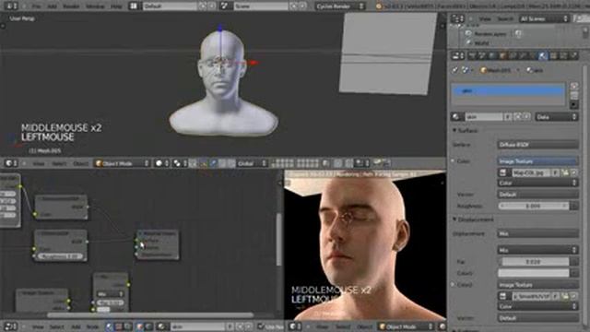Open the Color1 color swatch
The height and width of the screenshot is (332, 590).
point(534,273)
